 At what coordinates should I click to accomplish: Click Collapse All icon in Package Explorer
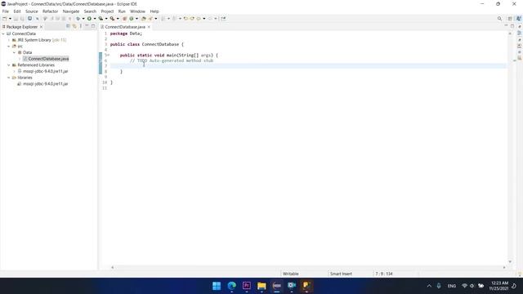pos(68,26)
